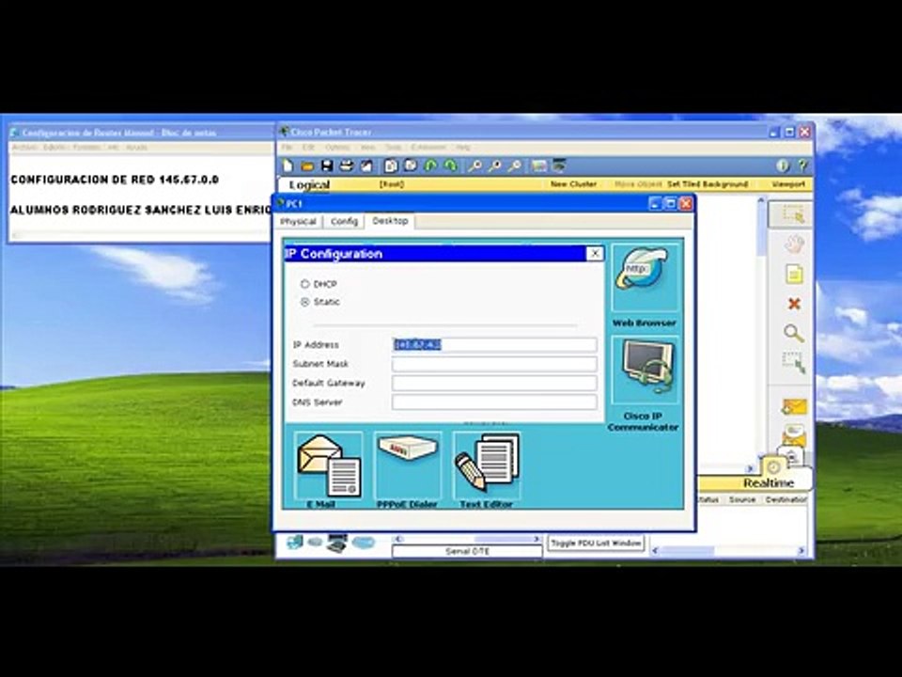Viewport: 902px width, 677px height.
Task: Select the End Devices category icon
Action: point(337,543)
